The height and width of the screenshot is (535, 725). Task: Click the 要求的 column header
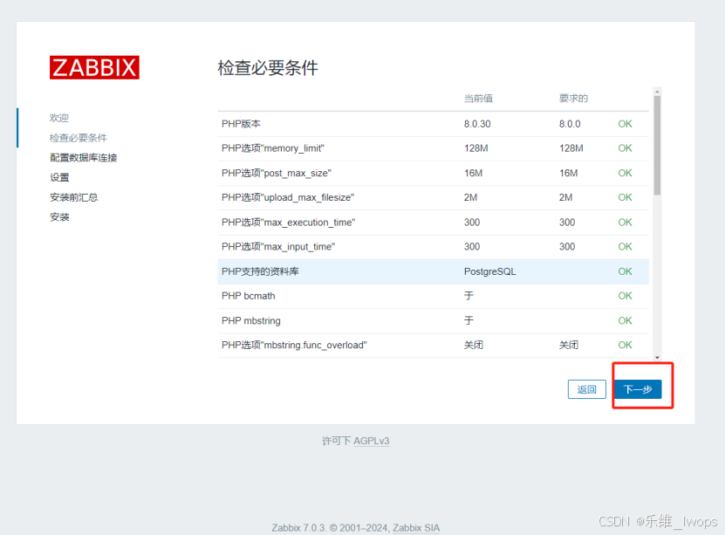573,98
